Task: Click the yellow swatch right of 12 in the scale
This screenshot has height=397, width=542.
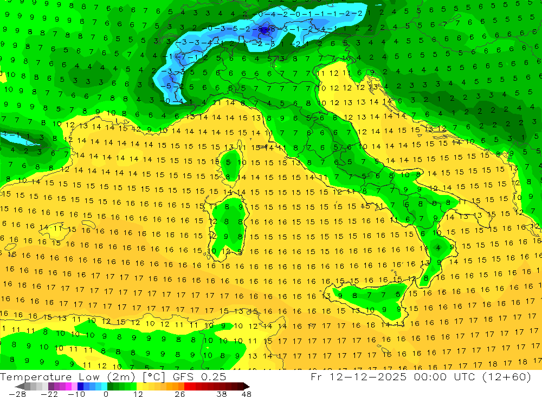Action: coord(140,386)
